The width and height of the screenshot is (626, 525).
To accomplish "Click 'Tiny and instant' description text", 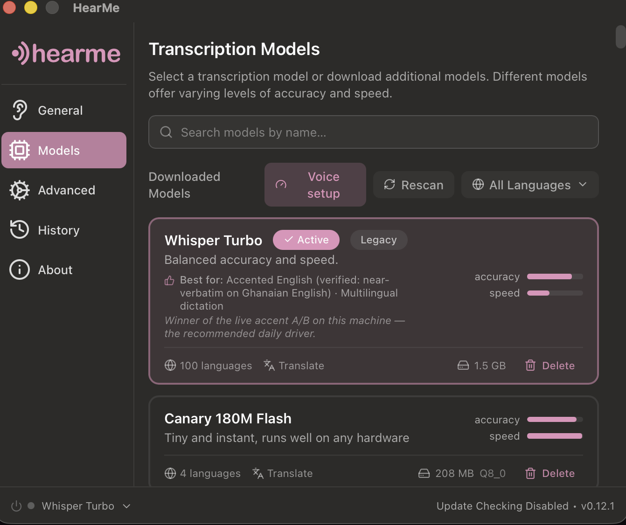I will [x=287, y=438].
